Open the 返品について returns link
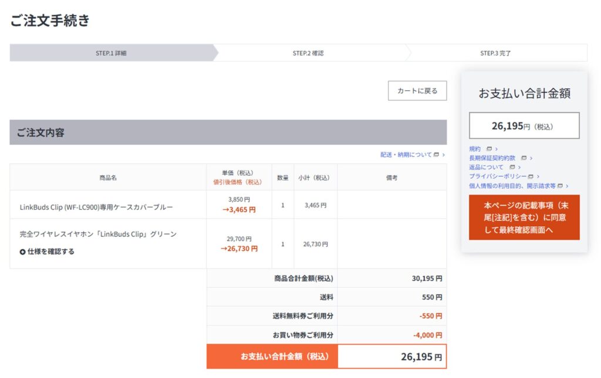 [x=486, y=167]
